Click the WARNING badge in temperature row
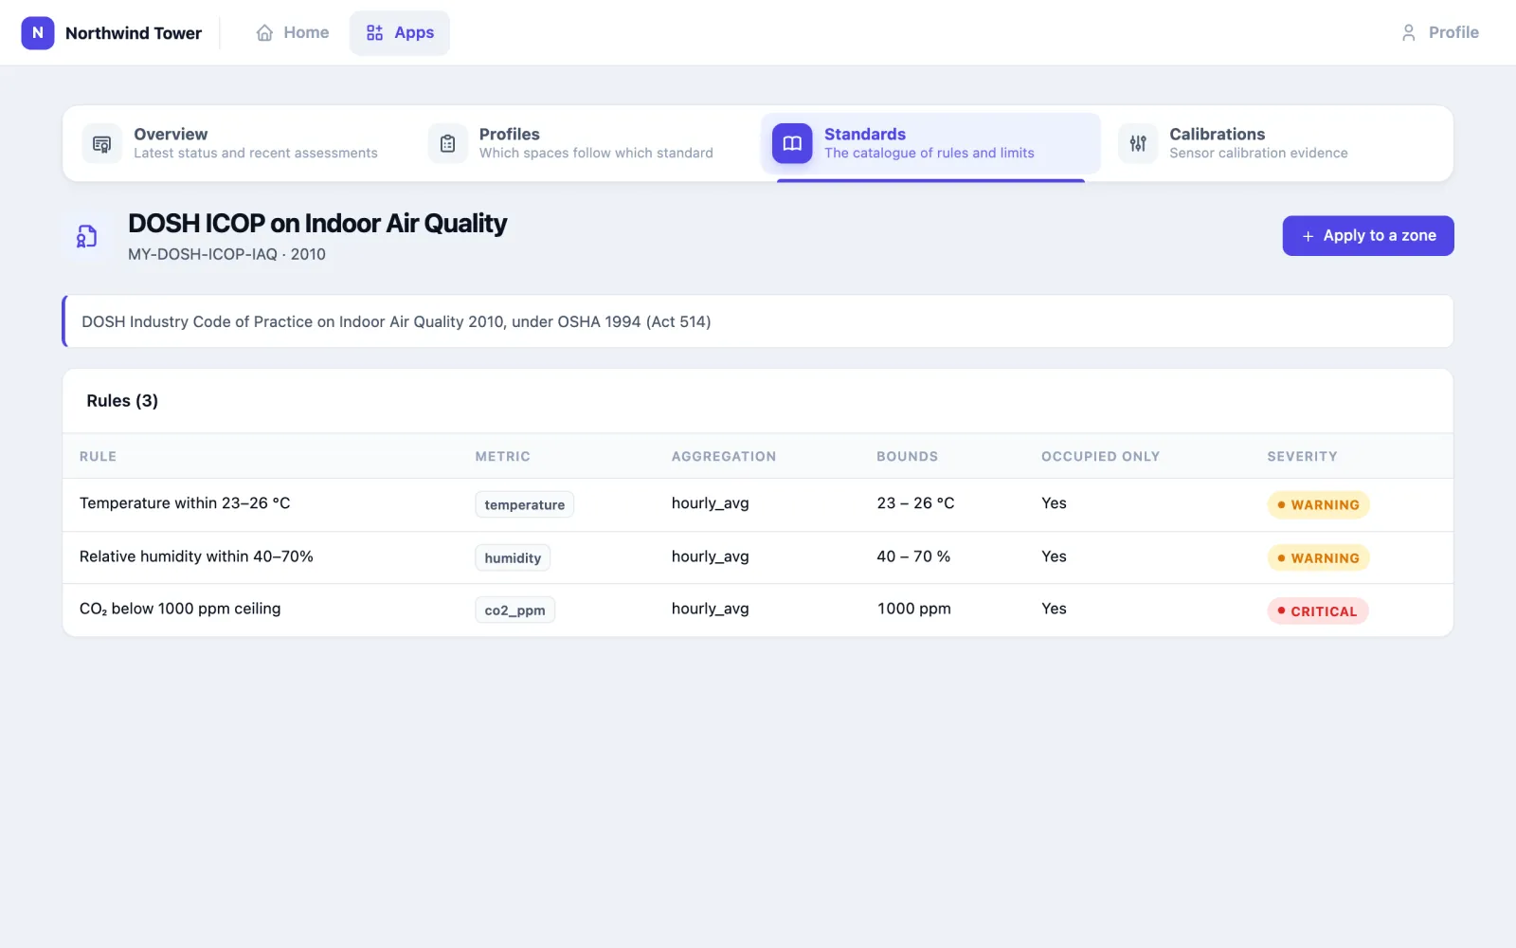The height and width of the screenshot is (948, 1516). [x=1318, y=504]
